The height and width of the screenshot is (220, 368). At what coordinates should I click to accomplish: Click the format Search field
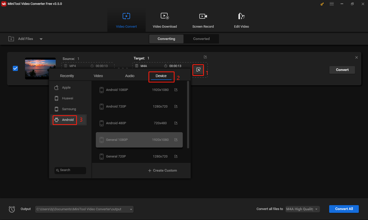pyautogui.click(x=70, y=170)
